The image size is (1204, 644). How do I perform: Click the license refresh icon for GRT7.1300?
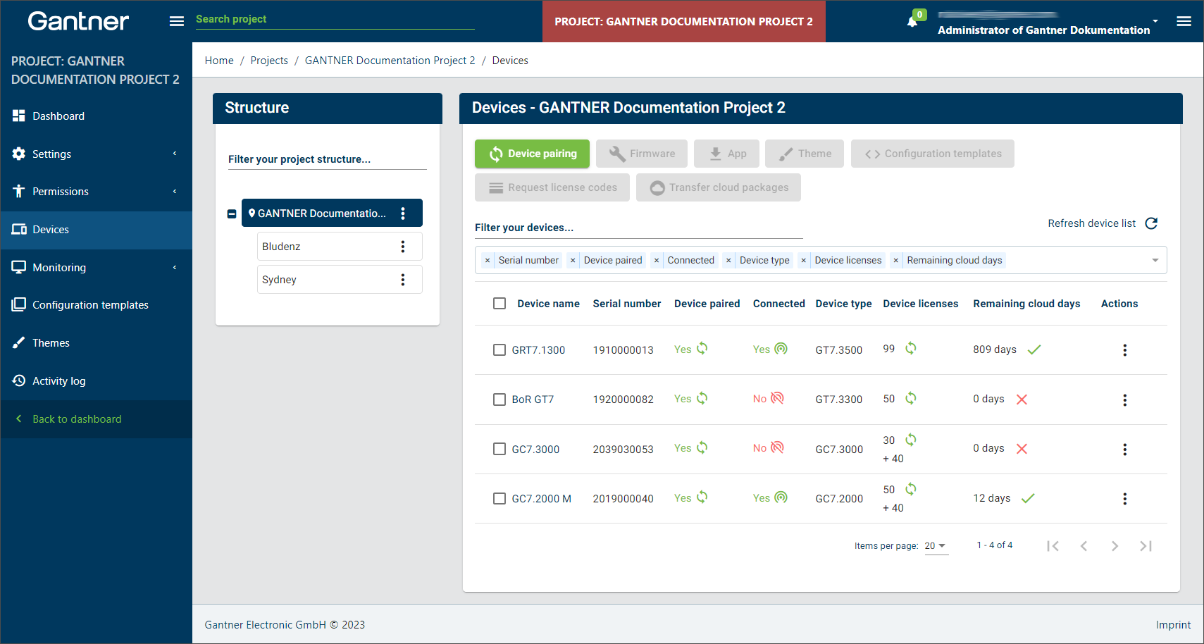coord(911,348)
